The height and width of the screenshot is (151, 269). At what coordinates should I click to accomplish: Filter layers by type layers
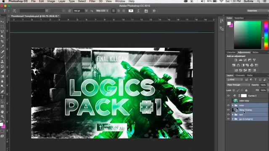click(256, 80)
